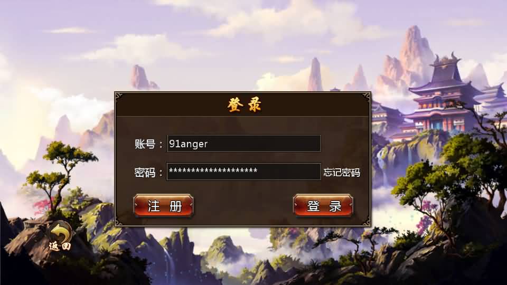Open the 忘记密码 forgot password link
This screenshot has width=507, height=285.
(x=342, y=173)
